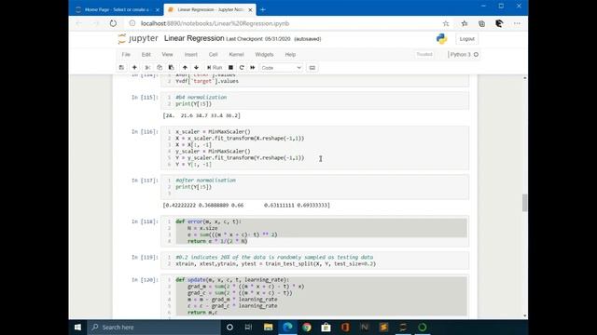597x335 pixels.
Task: Restart the kernel icon
Action: coord(242,68)
